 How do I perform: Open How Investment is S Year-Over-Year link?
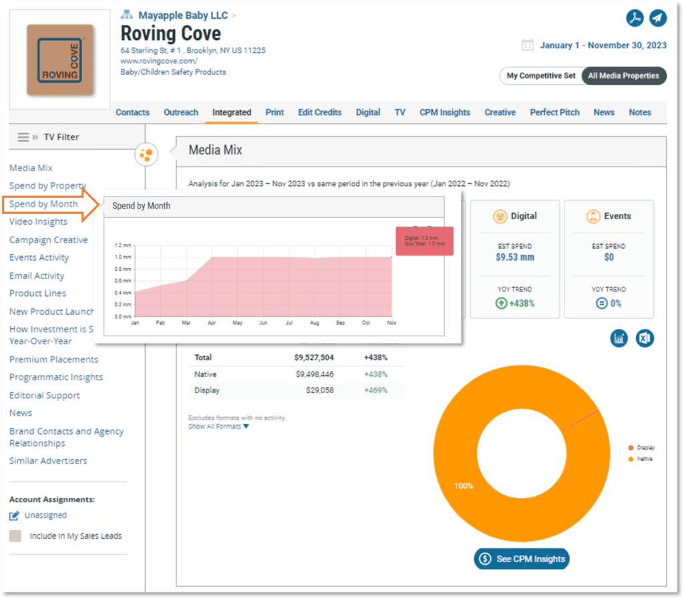51,336
